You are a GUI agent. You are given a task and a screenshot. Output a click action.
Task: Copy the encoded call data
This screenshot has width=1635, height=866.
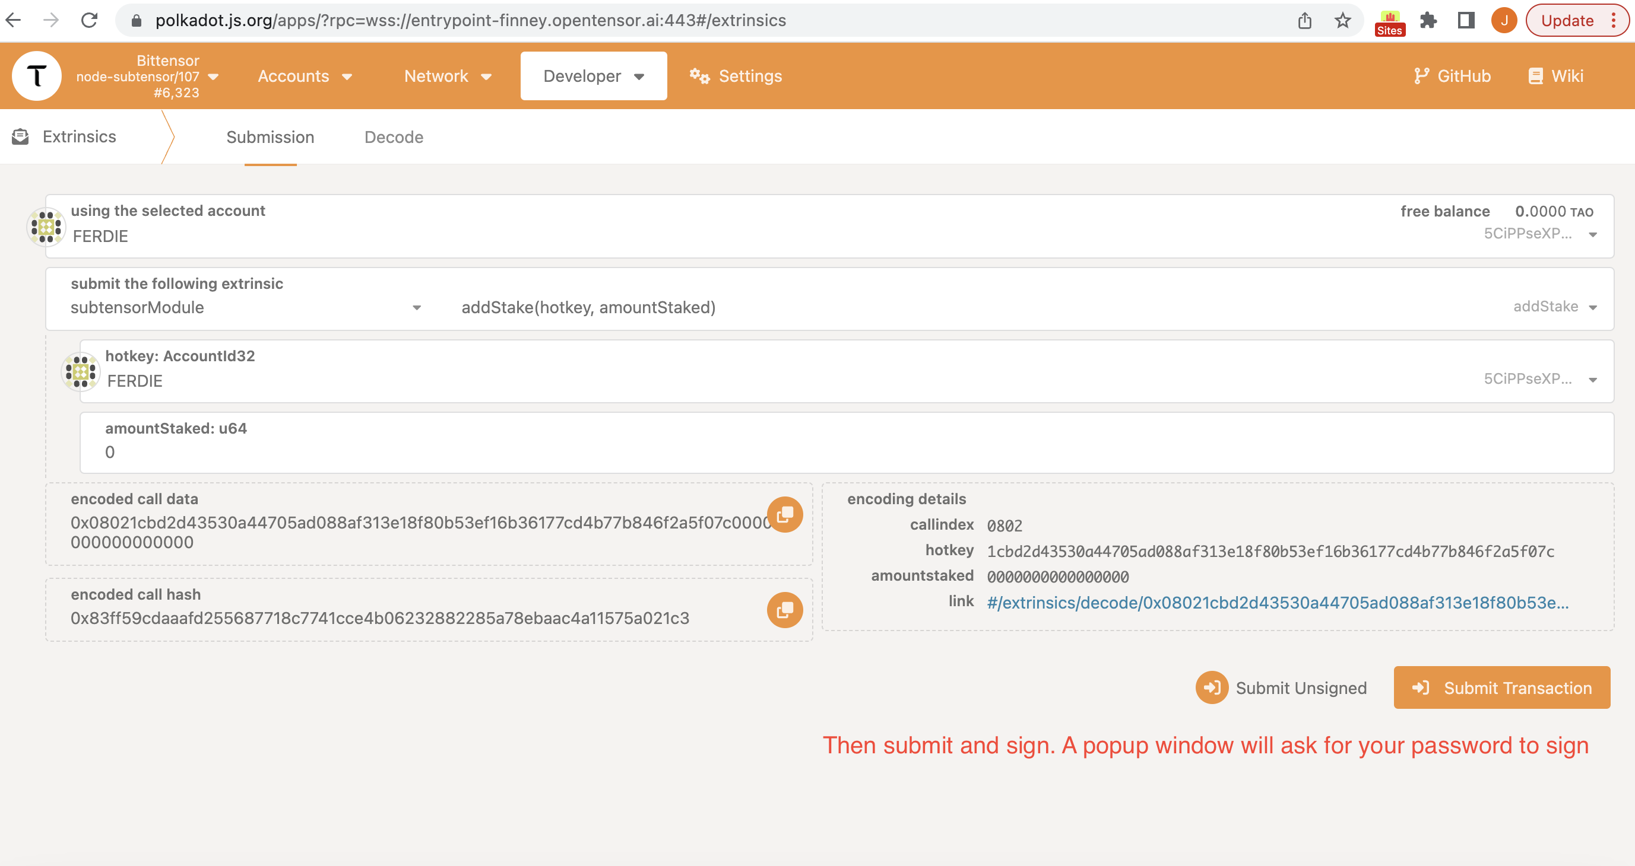point(784,514)
